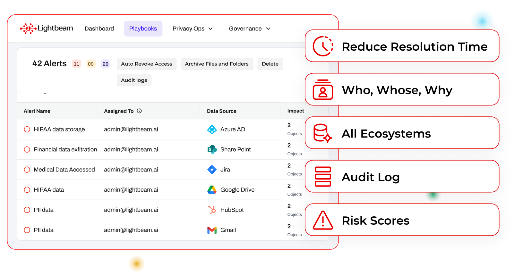Click HIPAA data storage alert icon
Image resolution: width=514 pixels, height=276 pixels.
(27, 129)
